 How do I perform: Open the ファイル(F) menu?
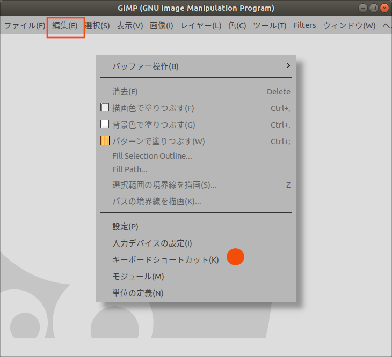coord(25,25)
